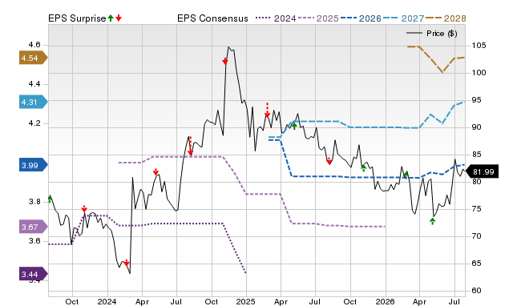Click the 90 label on the price axis
The width and height of the screenshot is (513, 306).
pyautogui.click(x=476, y=127)
